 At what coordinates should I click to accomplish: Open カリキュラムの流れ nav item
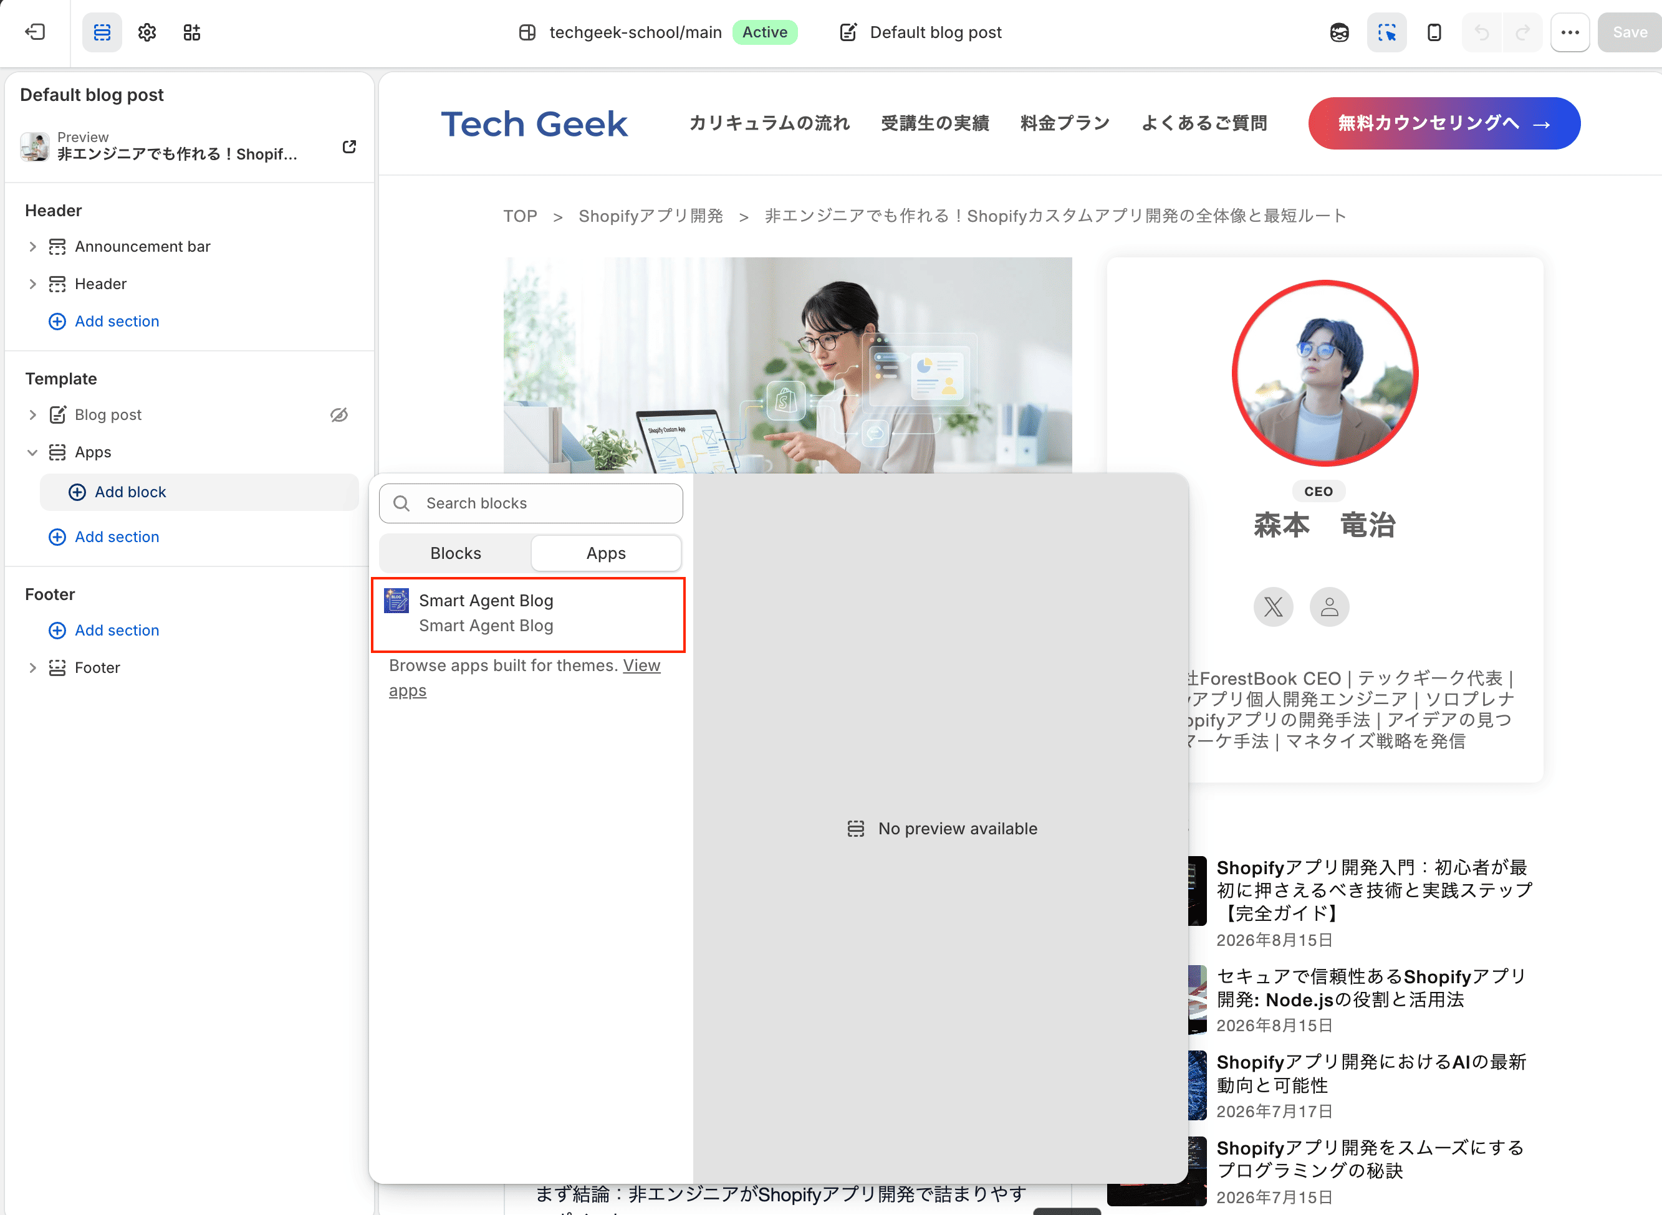pos(769,123)
